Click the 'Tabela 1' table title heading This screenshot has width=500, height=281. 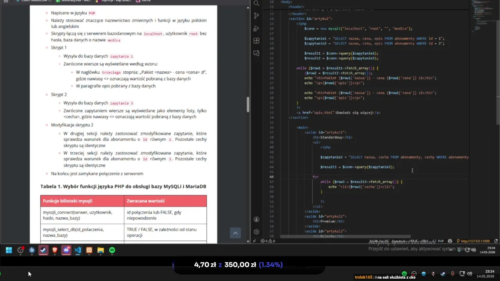pyautogui.click(x=123, y=187)
